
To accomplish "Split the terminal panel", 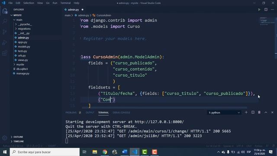I will click(253, 113).
